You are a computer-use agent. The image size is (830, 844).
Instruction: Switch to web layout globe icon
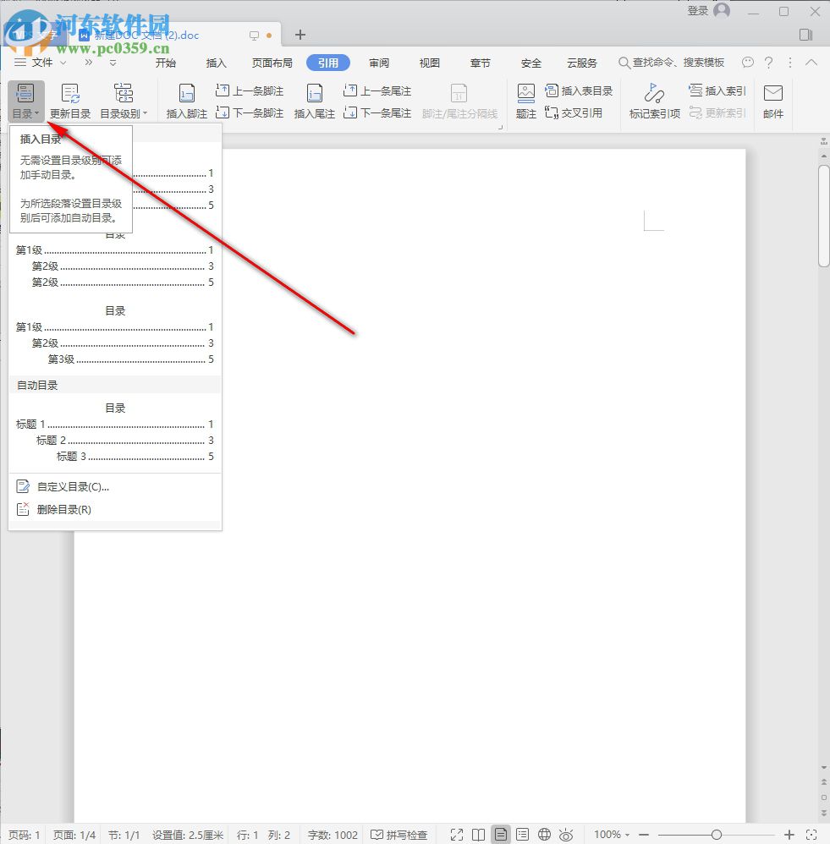[544, 835]
